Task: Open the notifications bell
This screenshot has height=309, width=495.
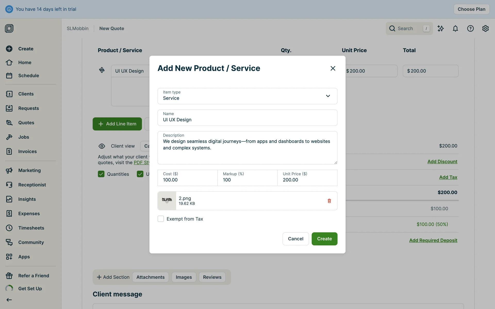Action: coord(455,29)
